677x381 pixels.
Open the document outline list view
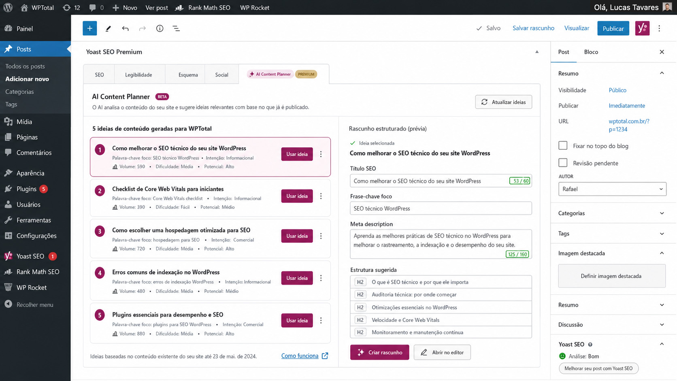click(176, 28)
